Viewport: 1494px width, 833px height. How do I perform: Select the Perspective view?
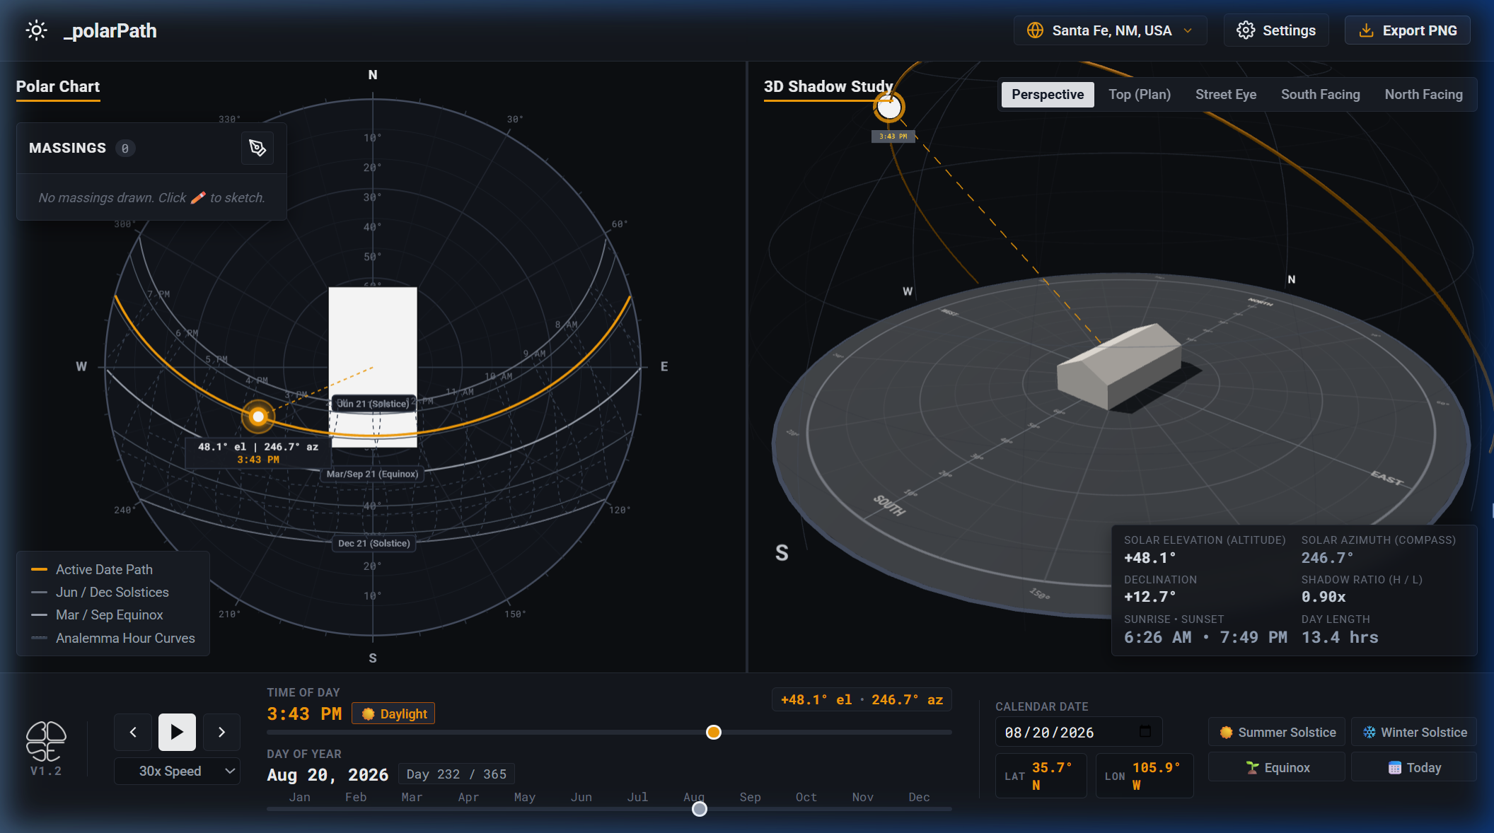[x=1048, y=95]
